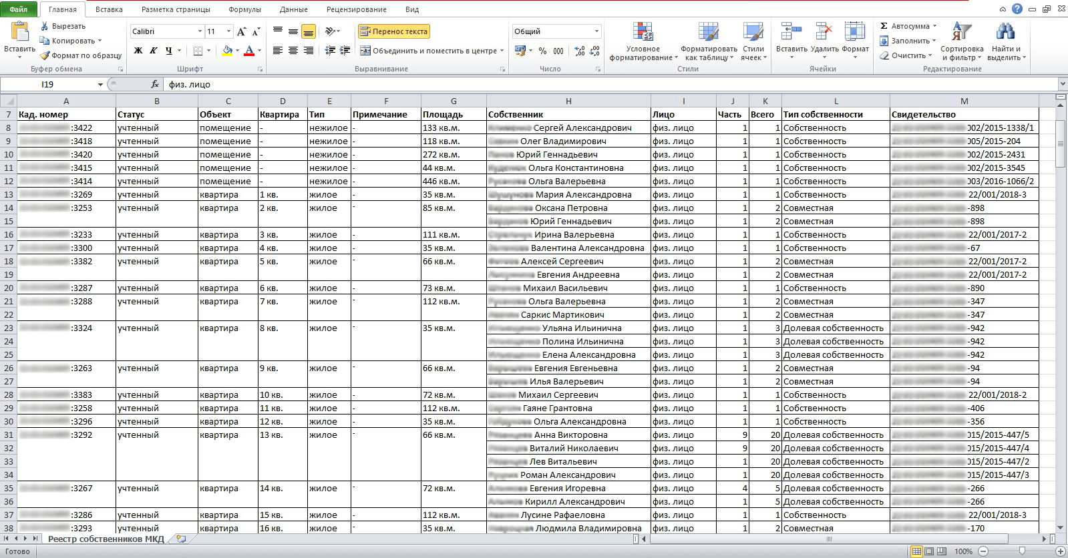Switch to the Формулы ribbon tab
The image size is (1068, 558).
[244, 9]
